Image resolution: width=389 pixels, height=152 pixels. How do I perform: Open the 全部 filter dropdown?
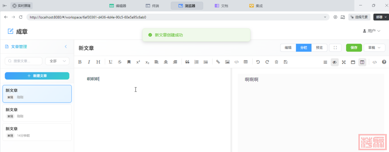pos(57,61)
